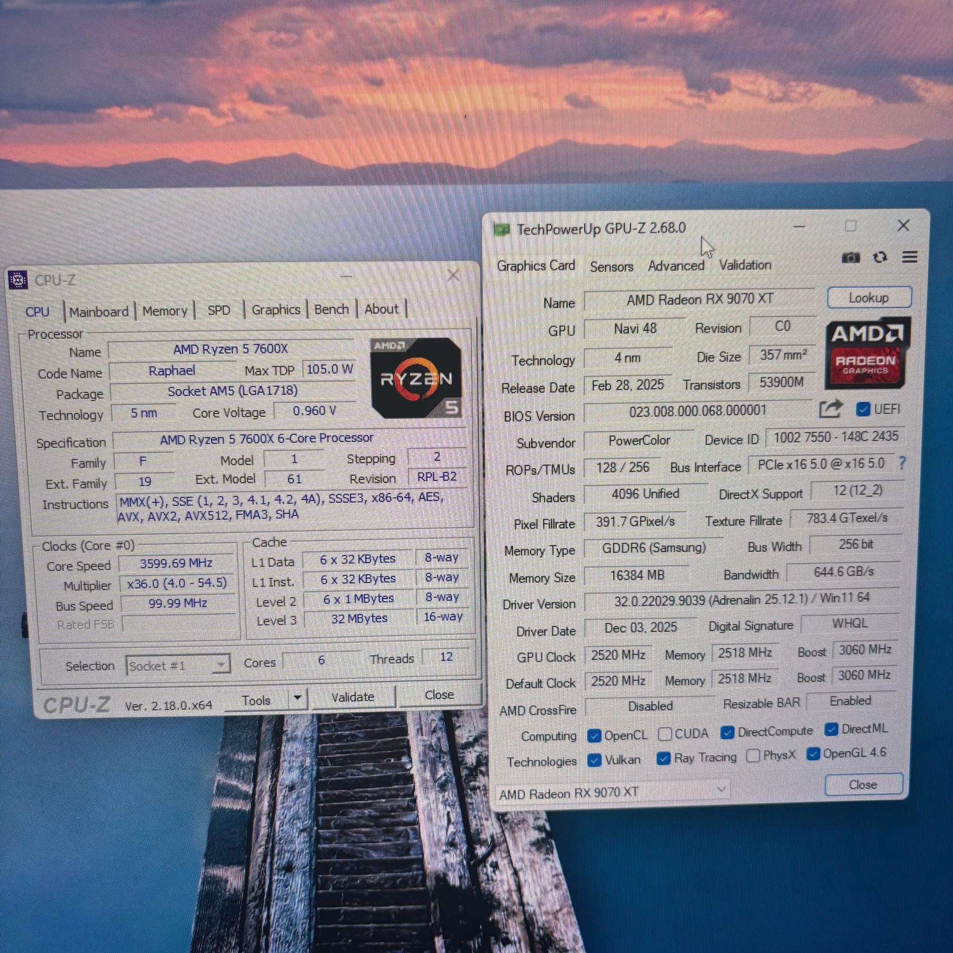Open the Graphics tab in CPU-Z
The height and width of the screenshot is (953, 953).
tap(276, 310)
